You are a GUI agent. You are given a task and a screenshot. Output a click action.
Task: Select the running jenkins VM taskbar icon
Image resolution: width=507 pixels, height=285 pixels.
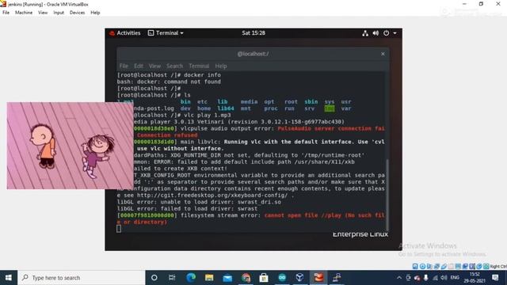click(318, 278)
